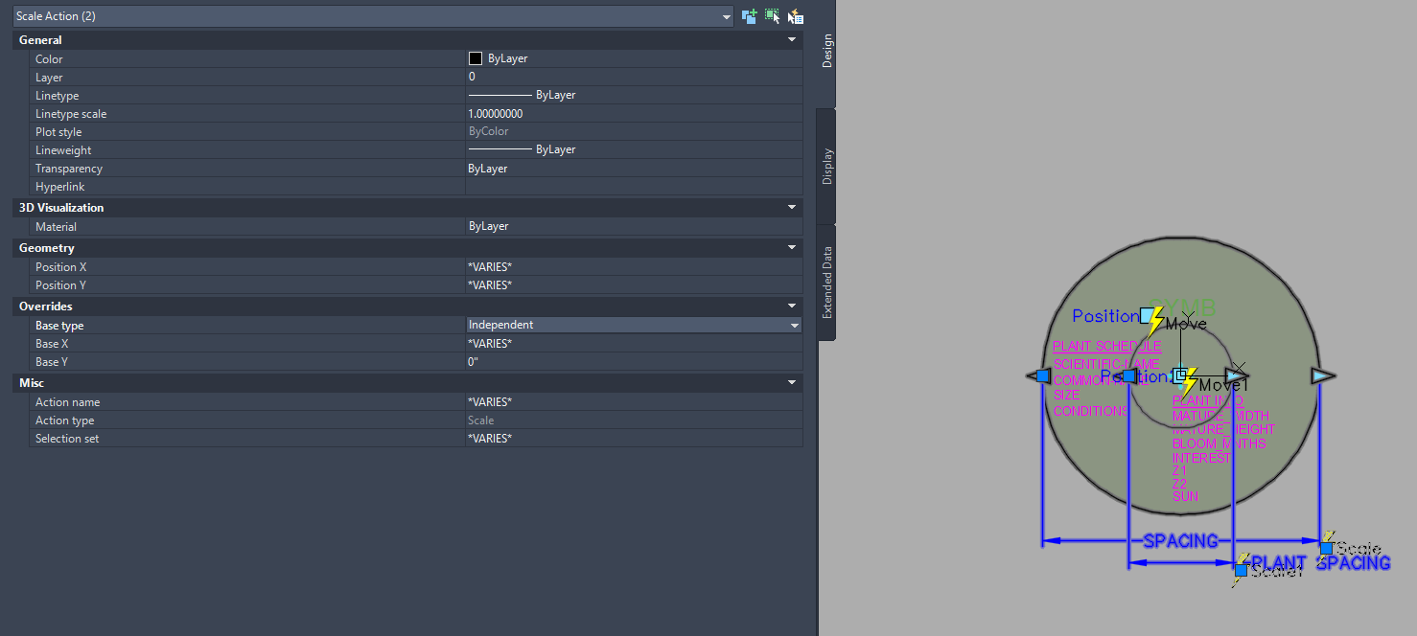Toggle the PICKADD selection mode icon

[x=750, y=16]
